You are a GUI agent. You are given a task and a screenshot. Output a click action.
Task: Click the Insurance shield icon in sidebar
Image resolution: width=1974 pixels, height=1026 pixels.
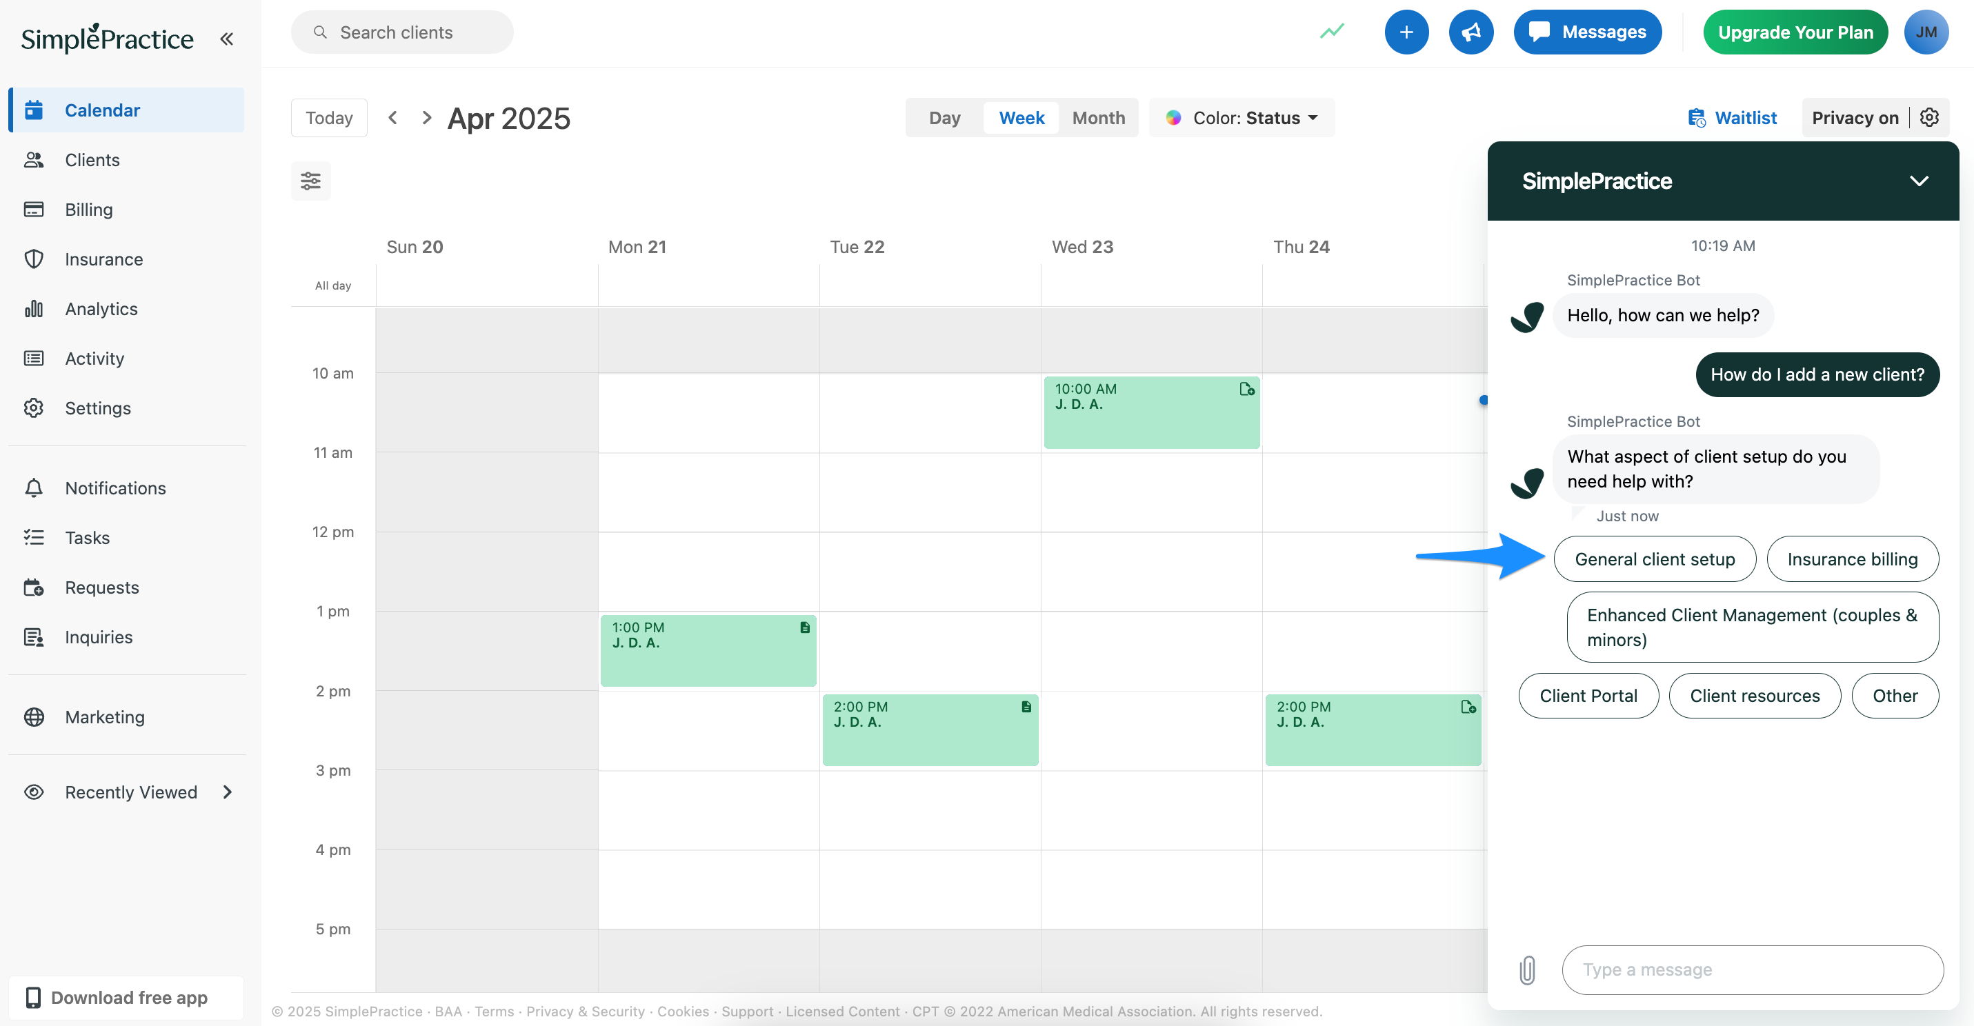click(x=34, y=259)
